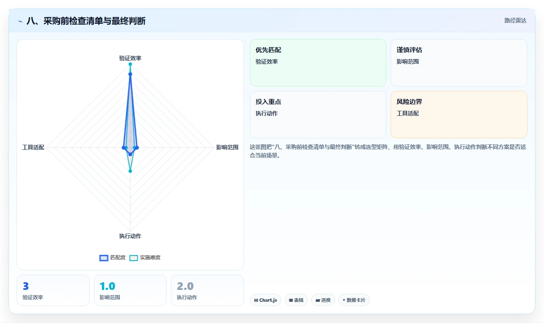Image resolution: width=544 pixels, height=323 pixels.
Task: Click the teal 实施难度 point on 执行动作 axis
Action: pyautogui.click(x=130, y=171)
